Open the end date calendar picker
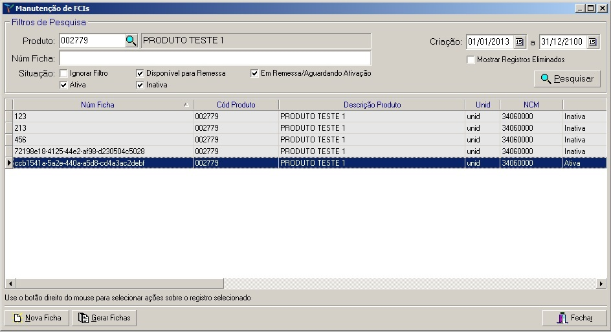Image resolution: width=611 pixels, height=334 pixels. tap(592, 42)
